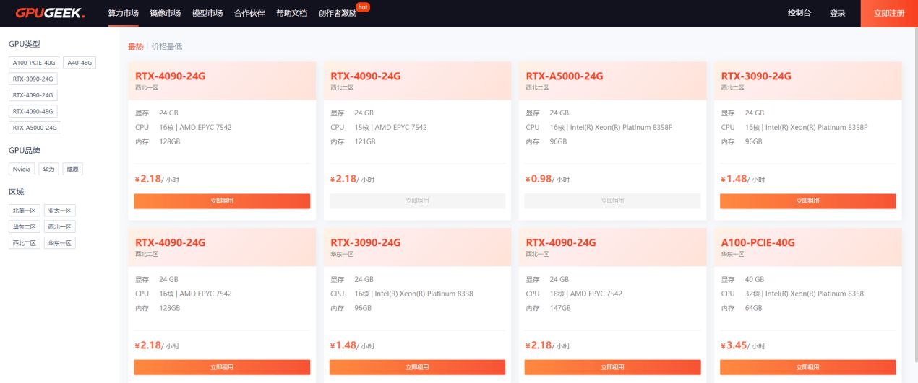This screenshot has height=383, width=918.
Task: Sort listings by 价格最低
Action: [x=167, y=46]
